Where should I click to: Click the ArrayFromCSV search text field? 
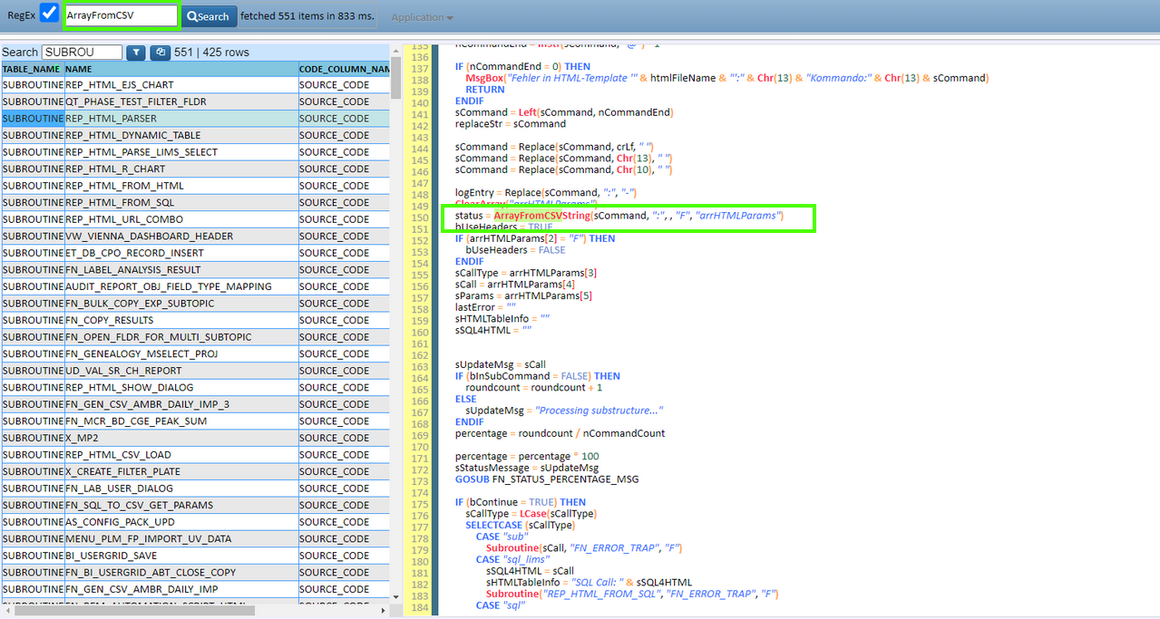click(x=121, y=15)
